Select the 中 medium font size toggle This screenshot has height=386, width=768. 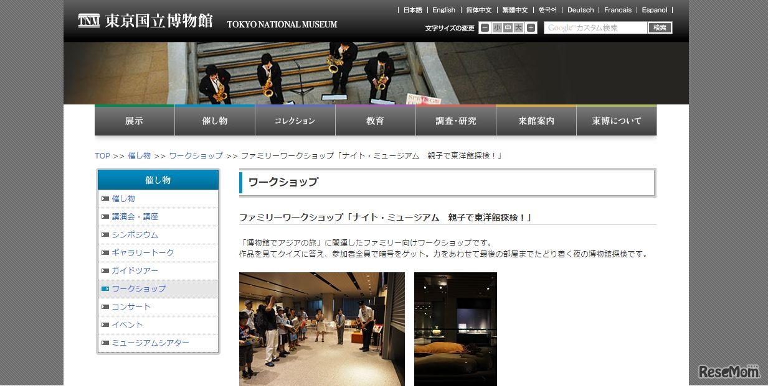tap(507, 28)
